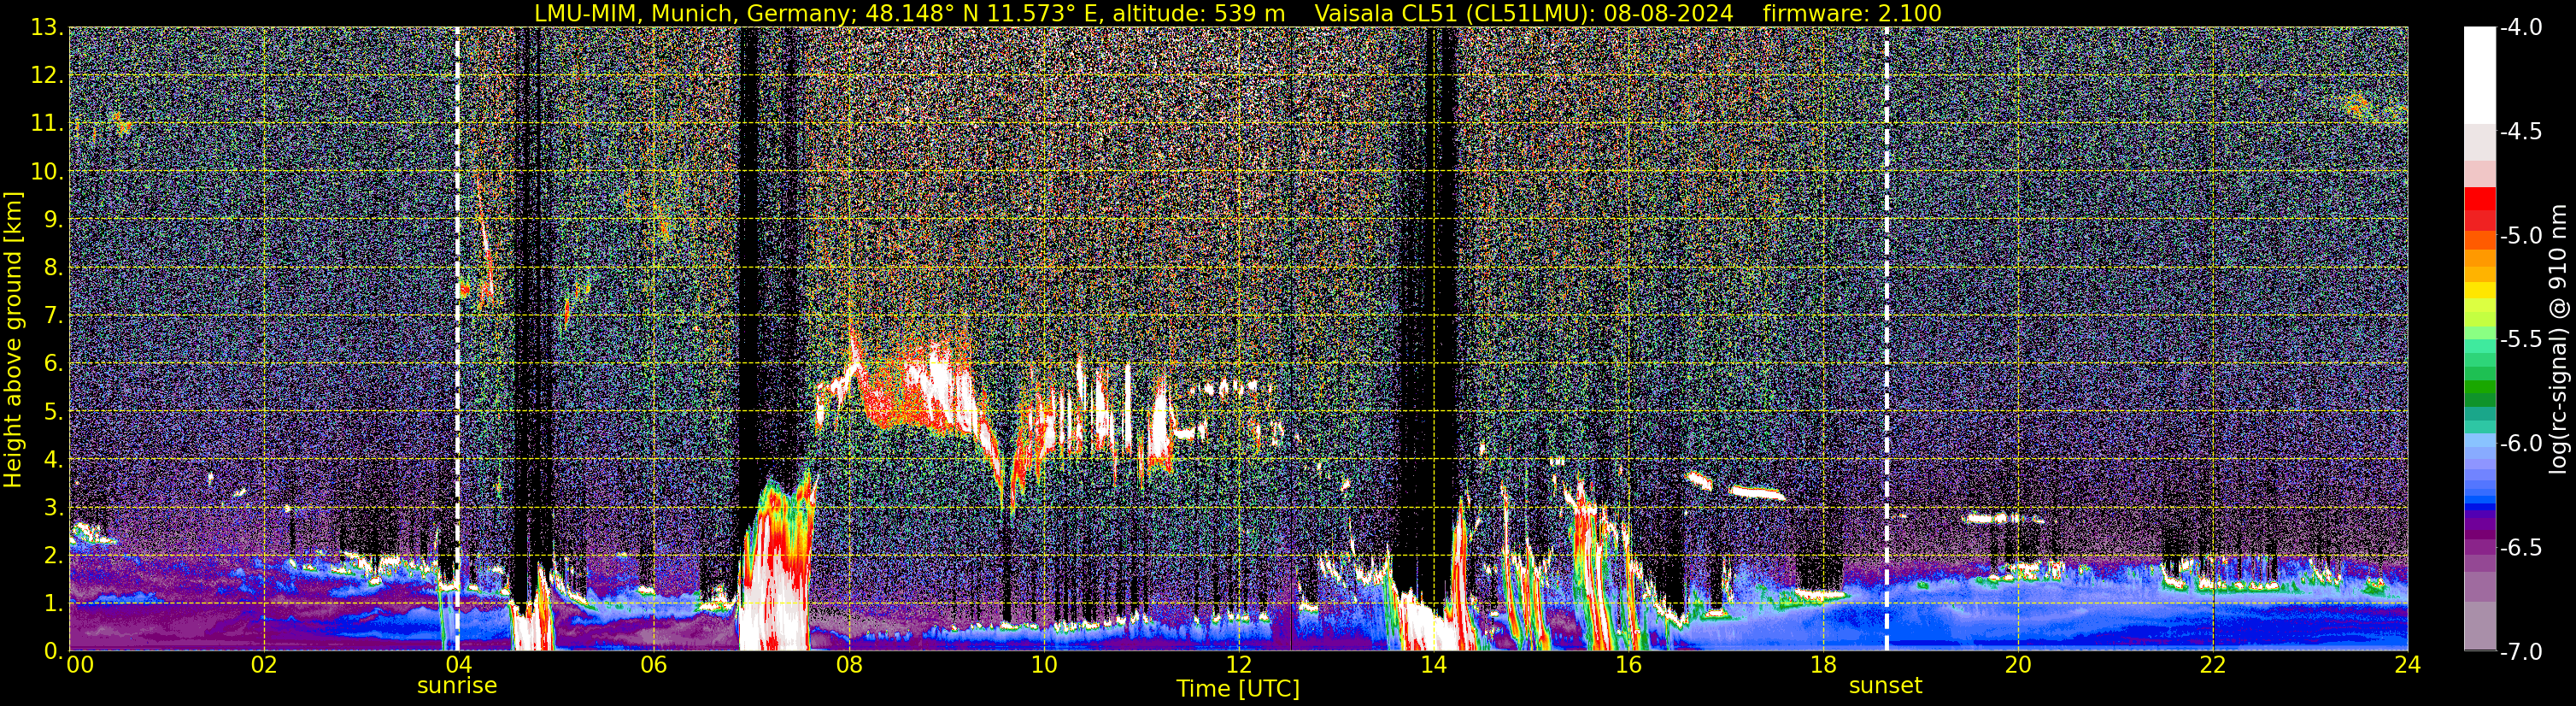Image resolution: width=2576 pixels, height=706 pixels.
Task: Click the sunrise label below the time axis
Action: click(x=457, y=686)
